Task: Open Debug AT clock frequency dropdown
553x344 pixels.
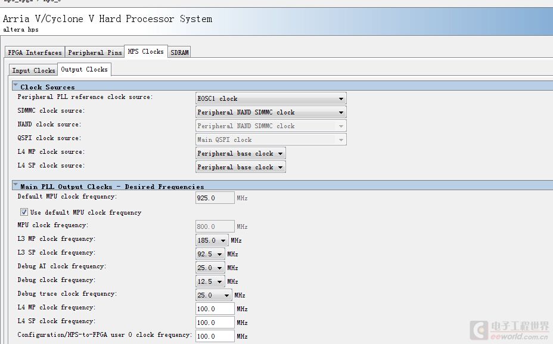Action: pos(210,268)
